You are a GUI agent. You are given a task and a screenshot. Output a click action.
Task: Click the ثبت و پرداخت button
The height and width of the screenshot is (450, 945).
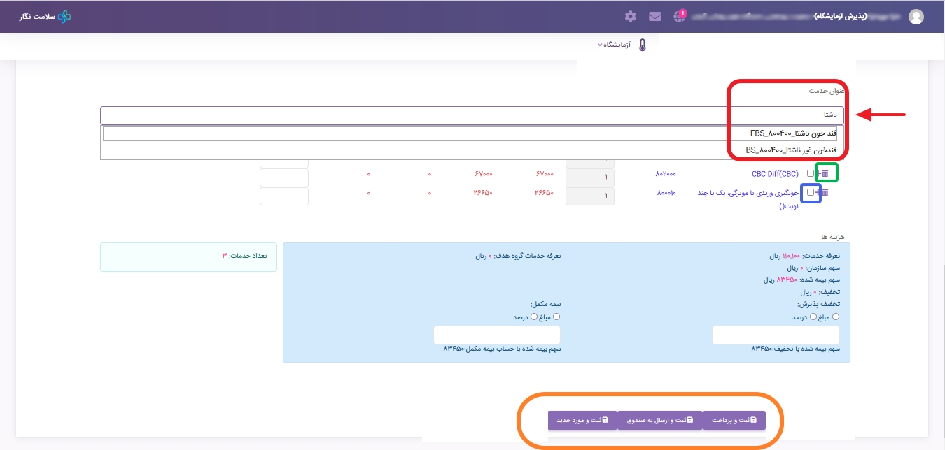pos(734,420)
